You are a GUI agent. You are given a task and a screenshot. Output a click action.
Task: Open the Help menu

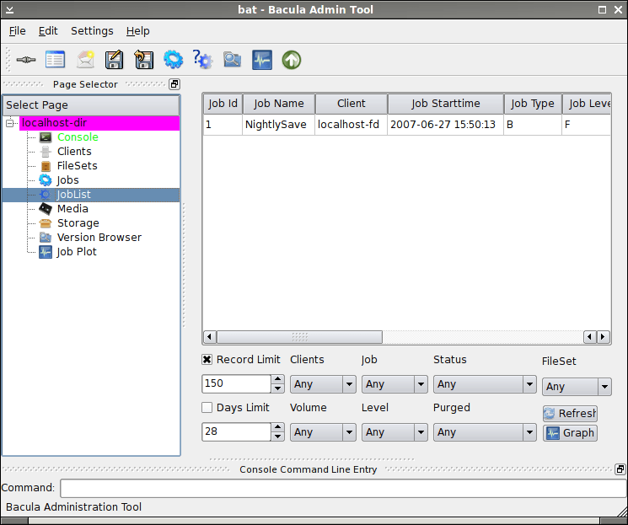(137, 31)
